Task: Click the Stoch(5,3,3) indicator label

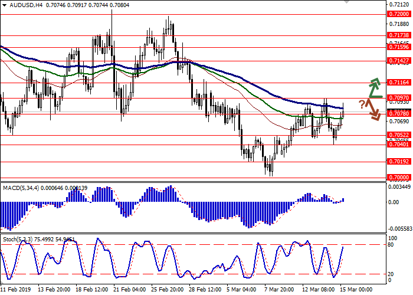Action: (x=19, y=240)
